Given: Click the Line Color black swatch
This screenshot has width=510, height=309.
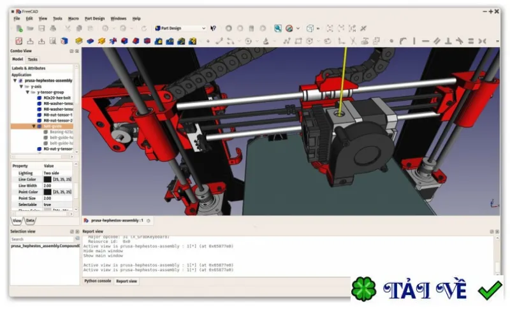Looking at the screenshot, I should tap(47, 180).
